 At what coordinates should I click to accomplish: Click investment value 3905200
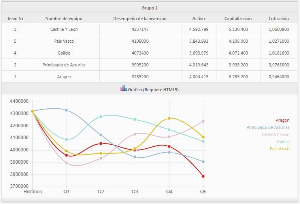pos(140,65)
